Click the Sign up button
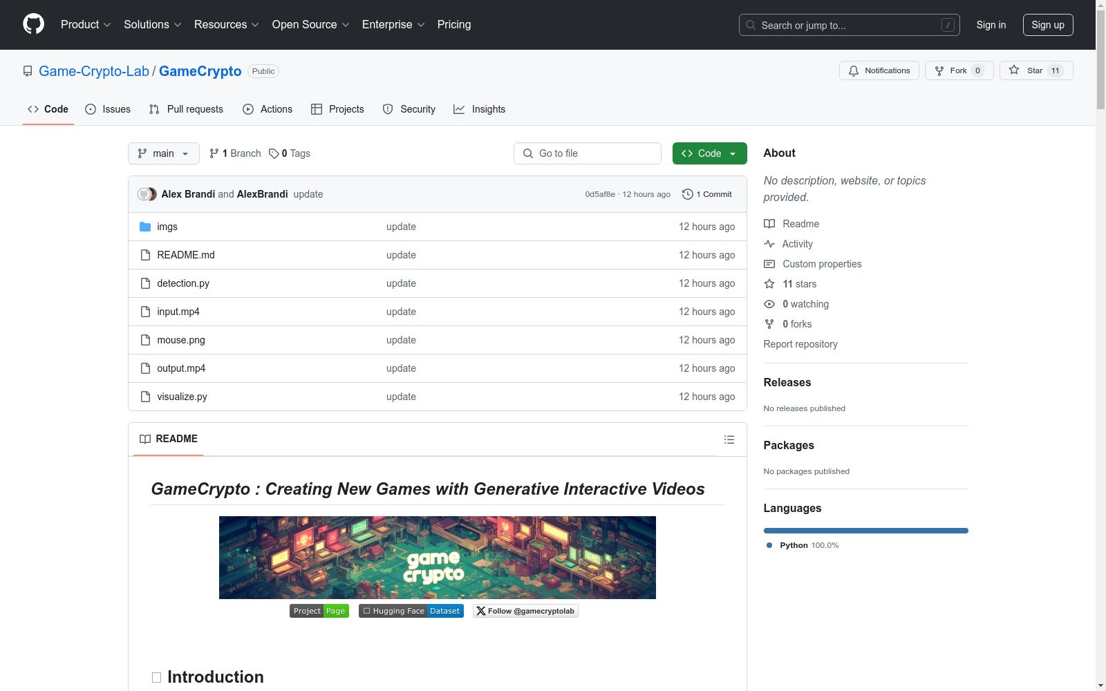This screenshot has width=1106, height=691. 1048,25
